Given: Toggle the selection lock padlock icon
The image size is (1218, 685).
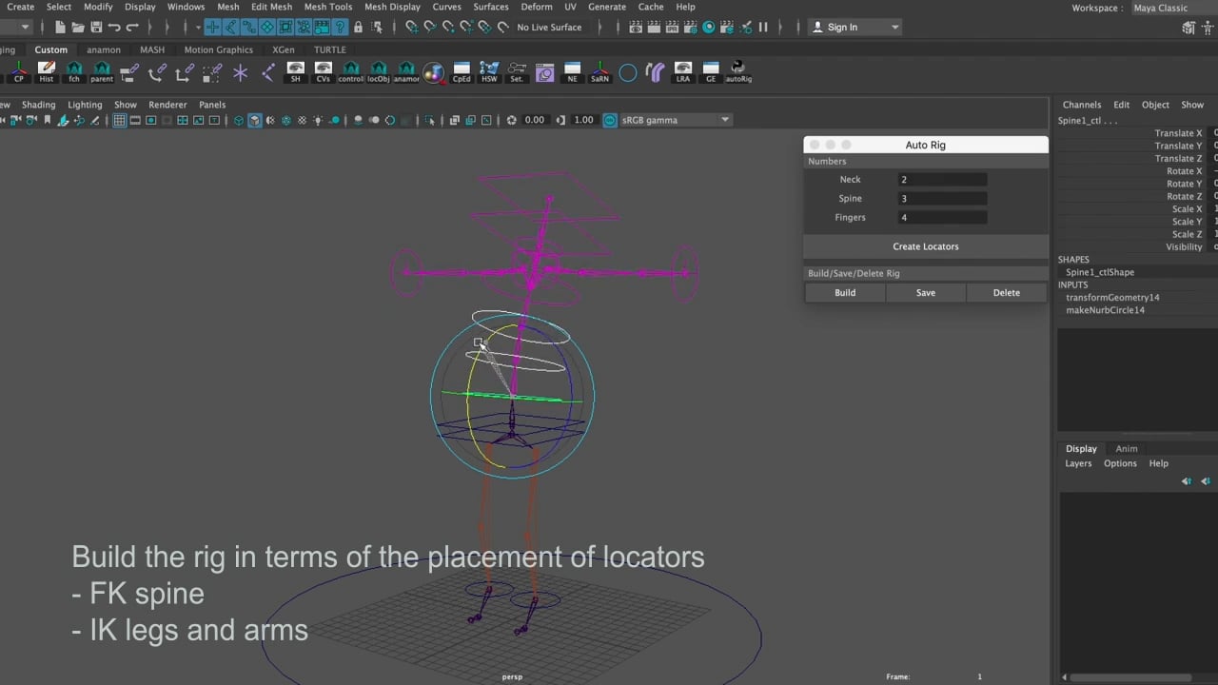Looking at the screenshot, I should (358, 27).
